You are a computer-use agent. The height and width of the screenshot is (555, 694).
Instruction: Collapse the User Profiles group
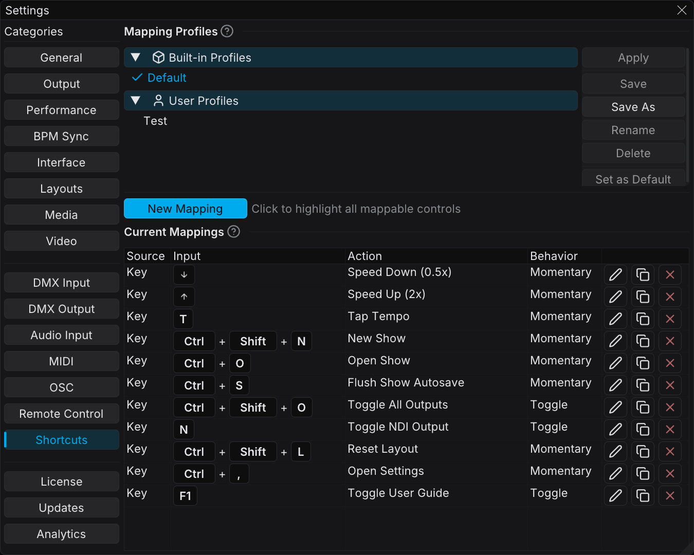136,101
